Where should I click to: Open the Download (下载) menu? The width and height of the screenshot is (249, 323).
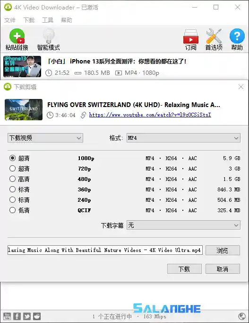coord(29,20)
